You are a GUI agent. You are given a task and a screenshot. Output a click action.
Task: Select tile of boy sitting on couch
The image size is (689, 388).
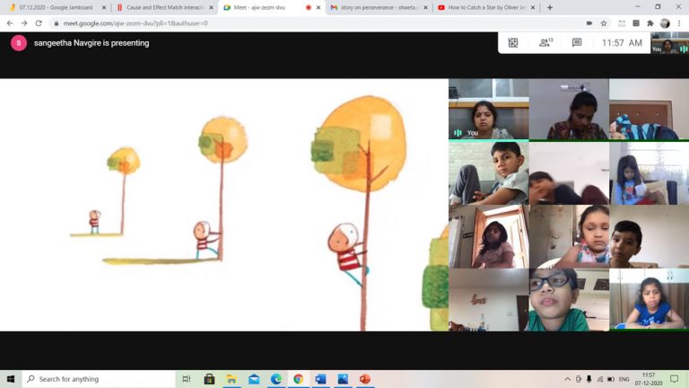coord(489,173)
